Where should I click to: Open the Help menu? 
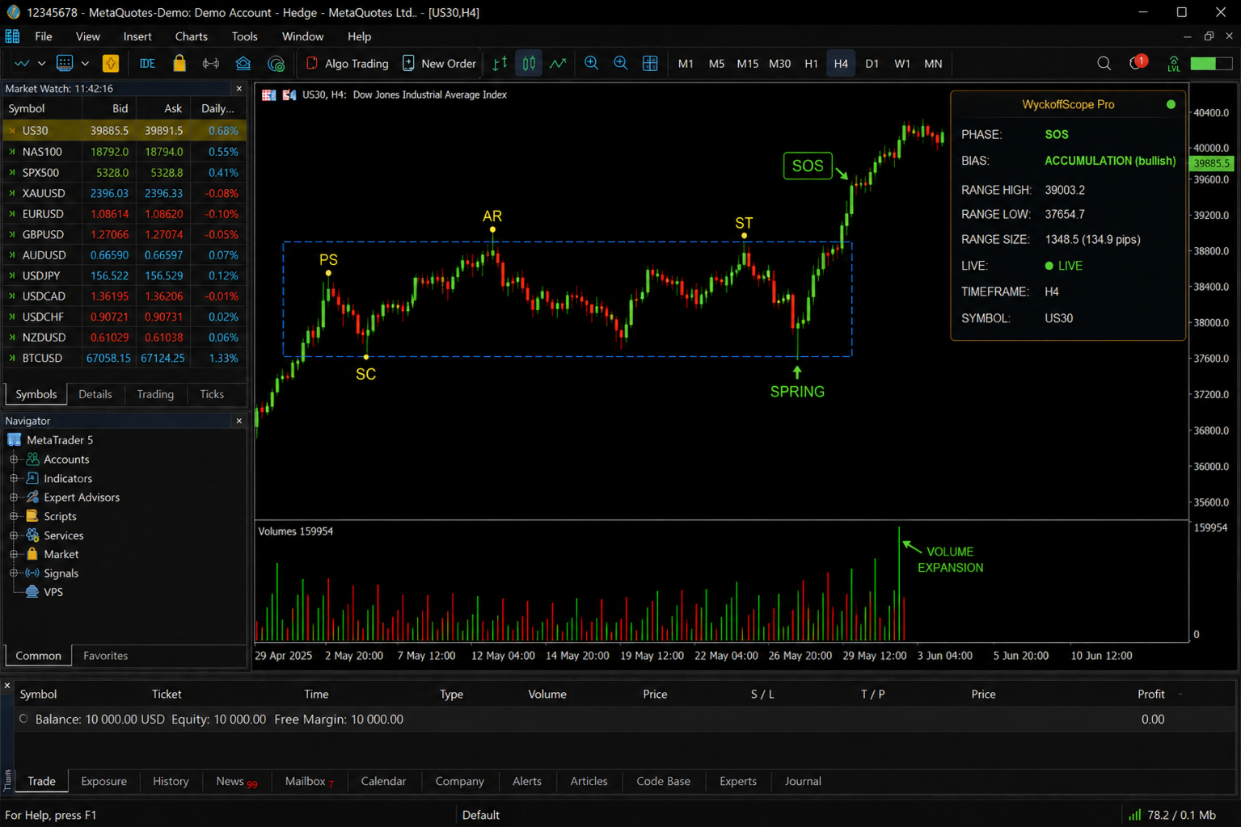click(x=359, y=36)
